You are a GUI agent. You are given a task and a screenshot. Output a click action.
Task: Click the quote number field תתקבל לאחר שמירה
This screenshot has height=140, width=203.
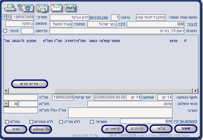151,18
